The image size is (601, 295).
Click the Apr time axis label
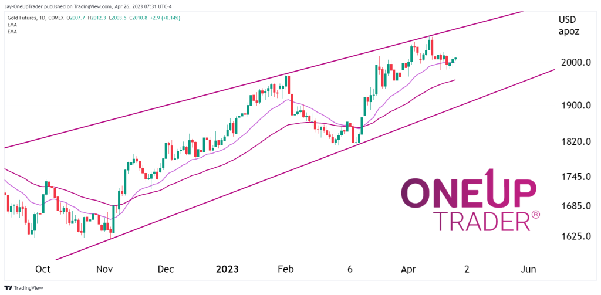click(409, 269)
